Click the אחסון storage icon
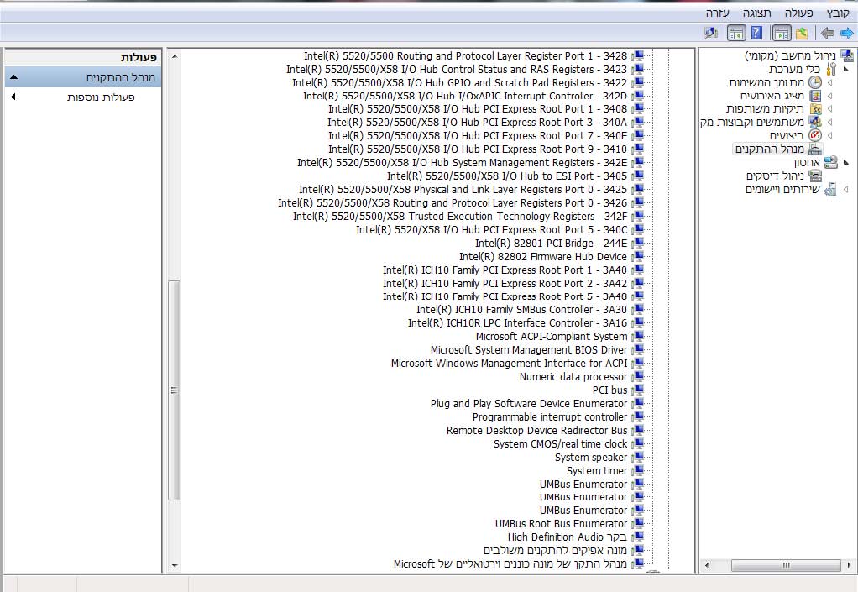The width and height of the screenshot is (858, 592). 830,162
